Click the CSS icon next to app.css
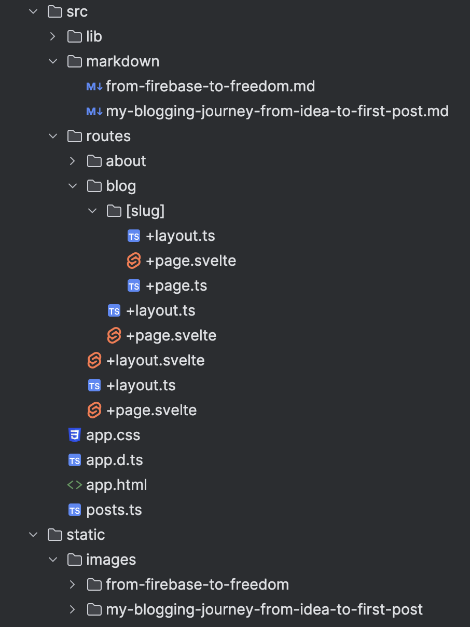 (75, 435)
